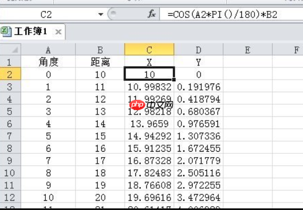This screenshot has width=303, height=210.
Task: Click the cell labeled 角度
Action: pyautogui.click(x=48, y=62)
